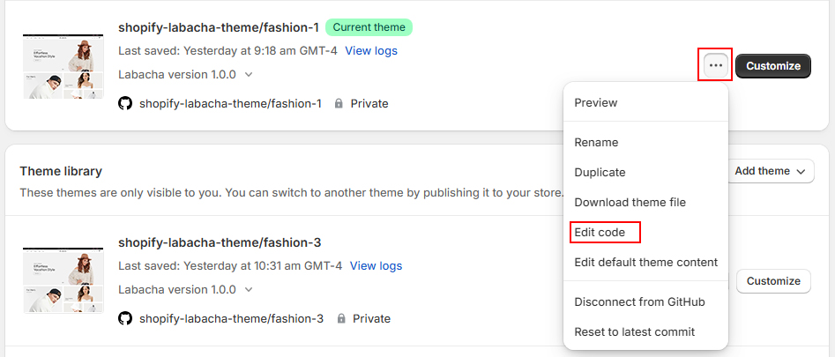This screenshot has width=835, height=357.
Task: Click the GitHub icon next to fashion-1 repository
Action: pos(124,103)
